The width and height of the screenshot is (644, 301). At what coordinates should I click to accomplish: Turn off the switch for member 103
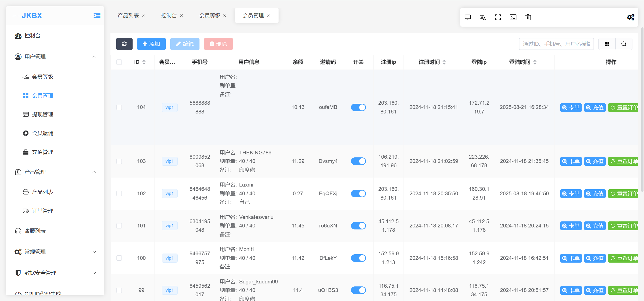pyautogui.click(x=358, y=161)
